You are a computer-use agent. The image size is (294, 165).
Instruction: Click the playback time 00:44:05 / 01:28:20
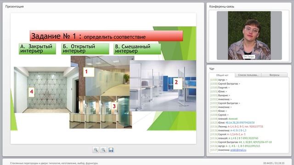pos(274,163)
